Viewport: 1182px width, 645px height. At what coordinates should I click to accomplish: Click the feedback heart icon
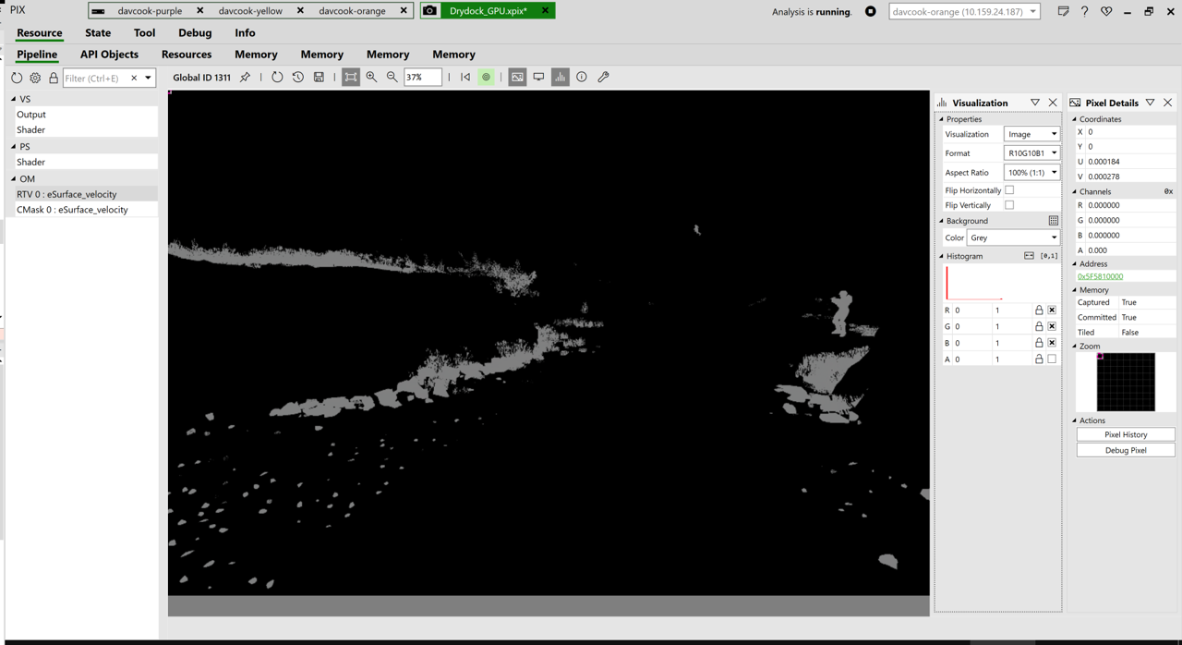tap(1106, 12)
